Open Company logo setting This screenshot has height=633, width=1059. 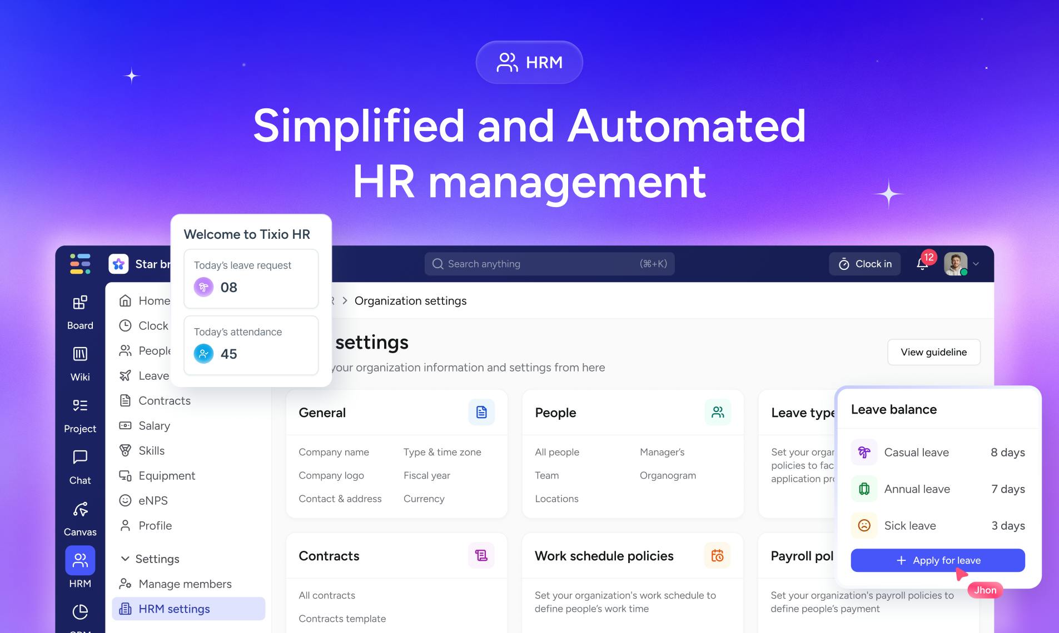tap(331, 475)
